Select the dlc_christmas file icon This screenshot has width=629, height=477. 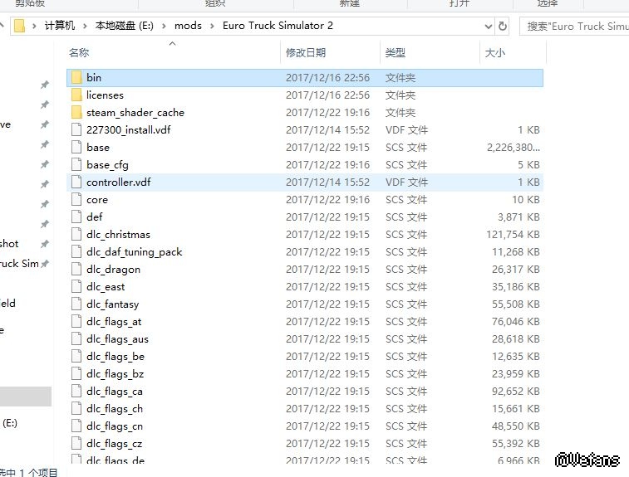(x=76, y=235)
